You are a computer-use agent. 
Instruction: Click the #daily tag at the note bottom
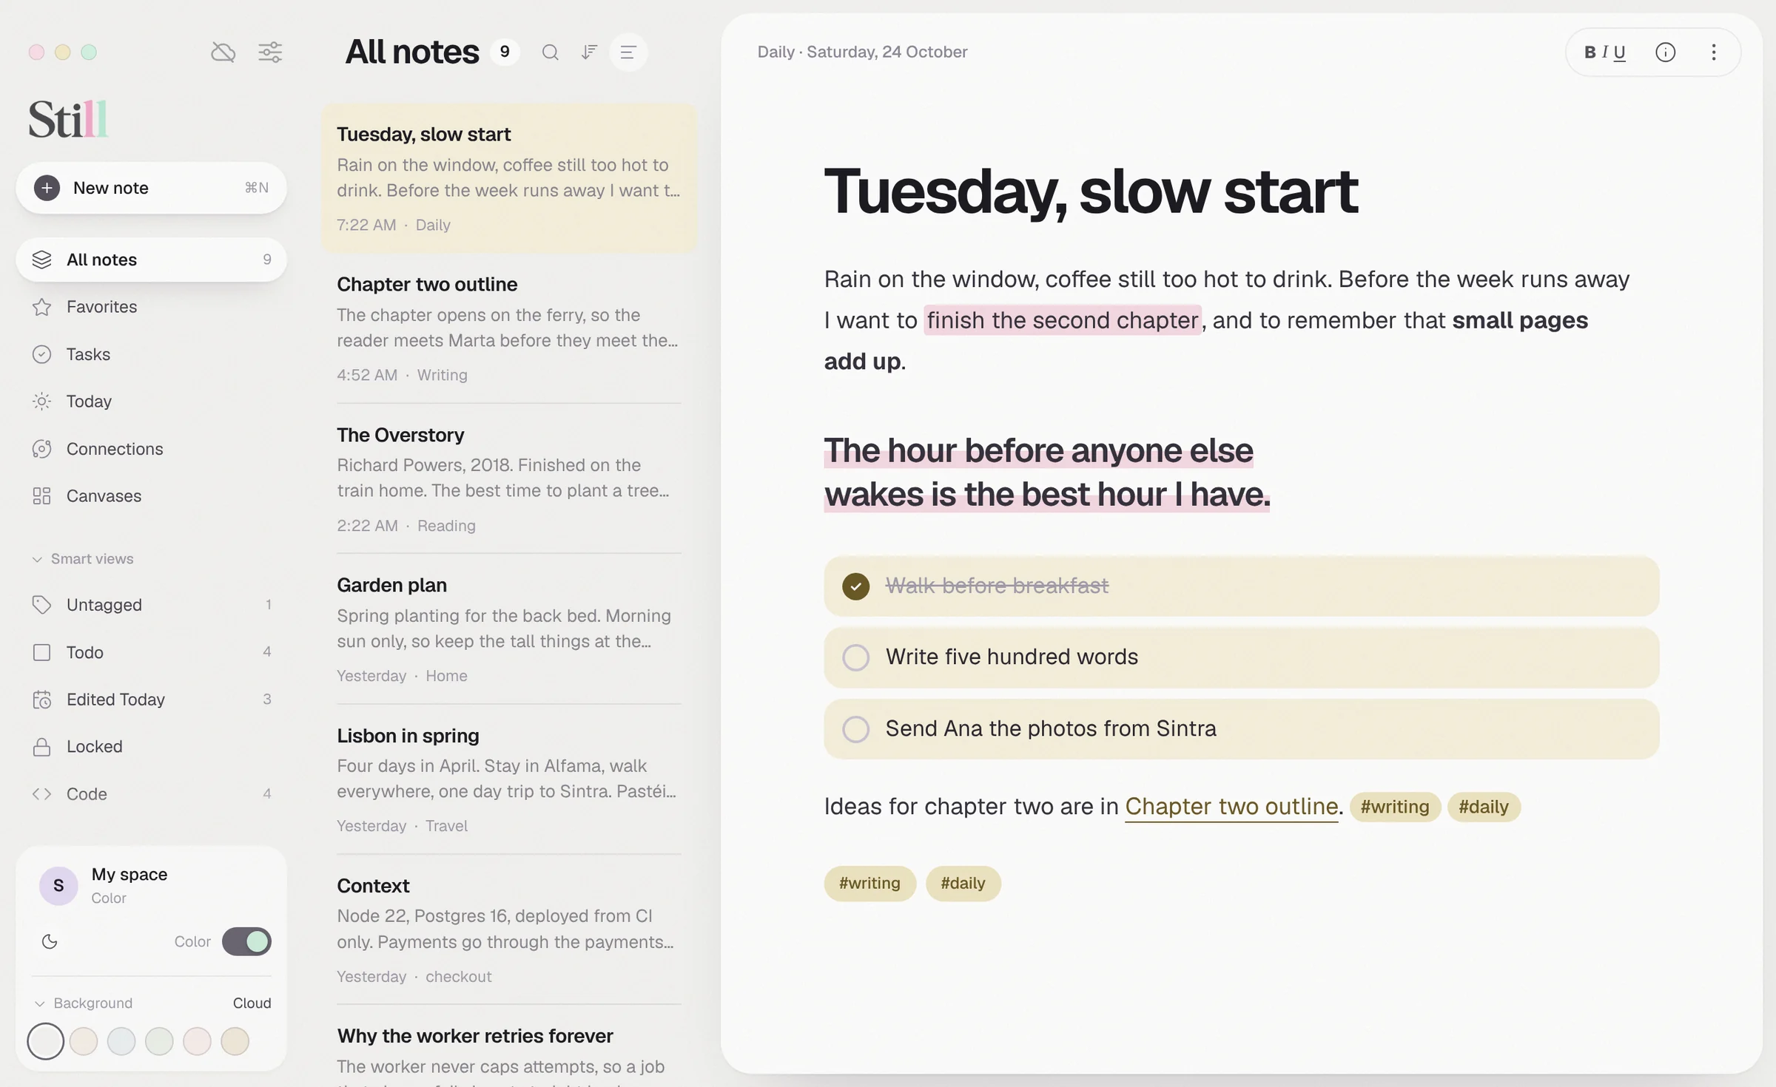(963, 884)
